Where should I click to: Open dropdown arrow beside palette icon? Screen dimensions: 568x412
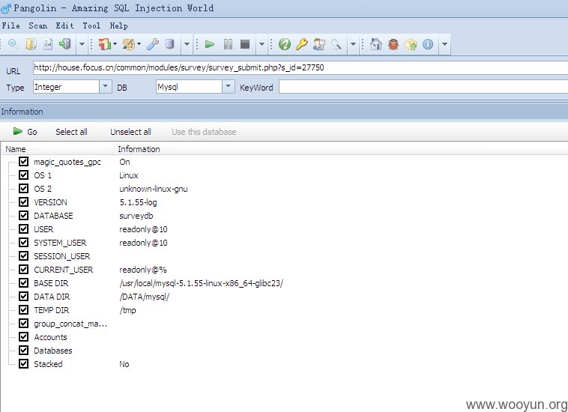[x=139, y=44]
